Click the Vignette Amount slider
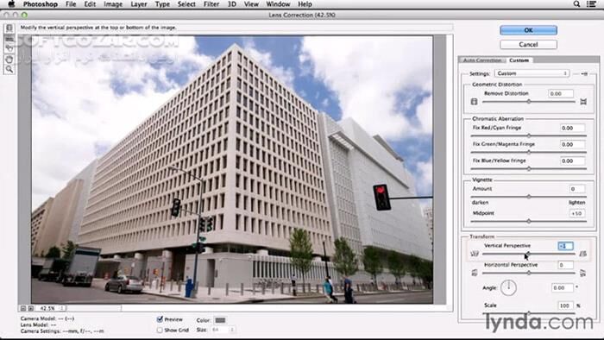 point(528,197)
